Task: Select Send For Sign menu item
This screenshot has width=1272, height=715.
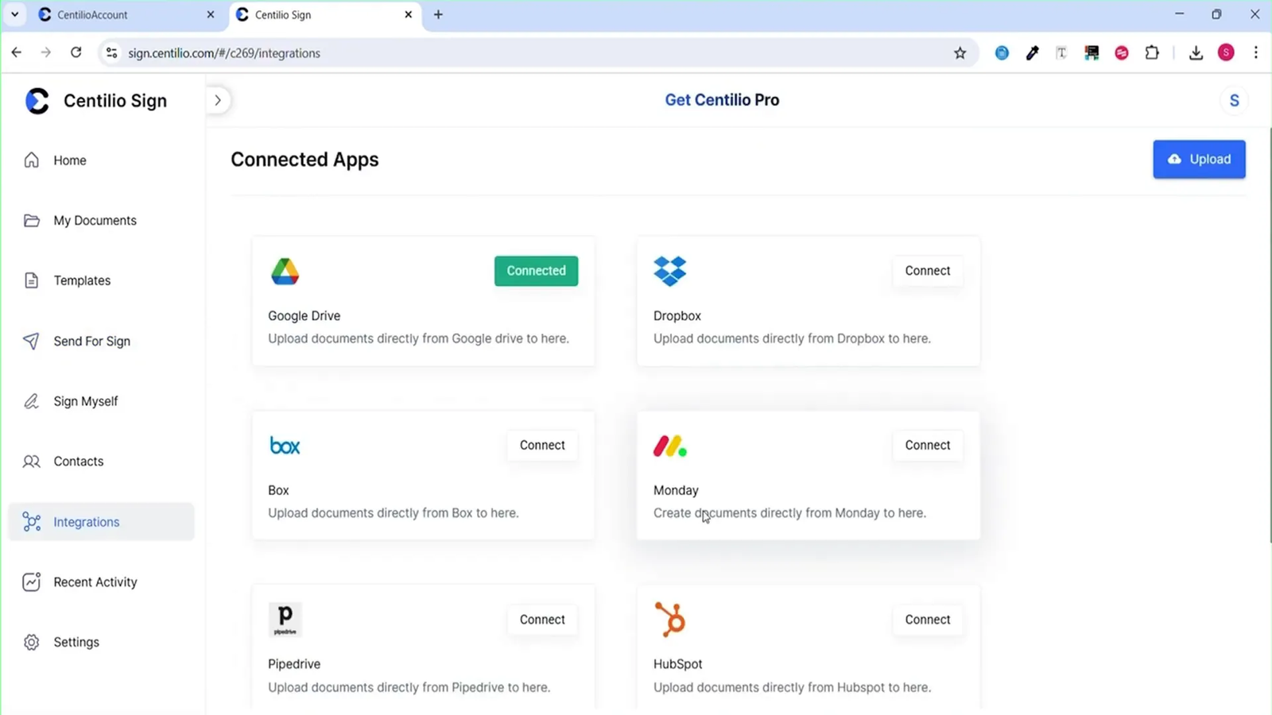Action: 101,341
